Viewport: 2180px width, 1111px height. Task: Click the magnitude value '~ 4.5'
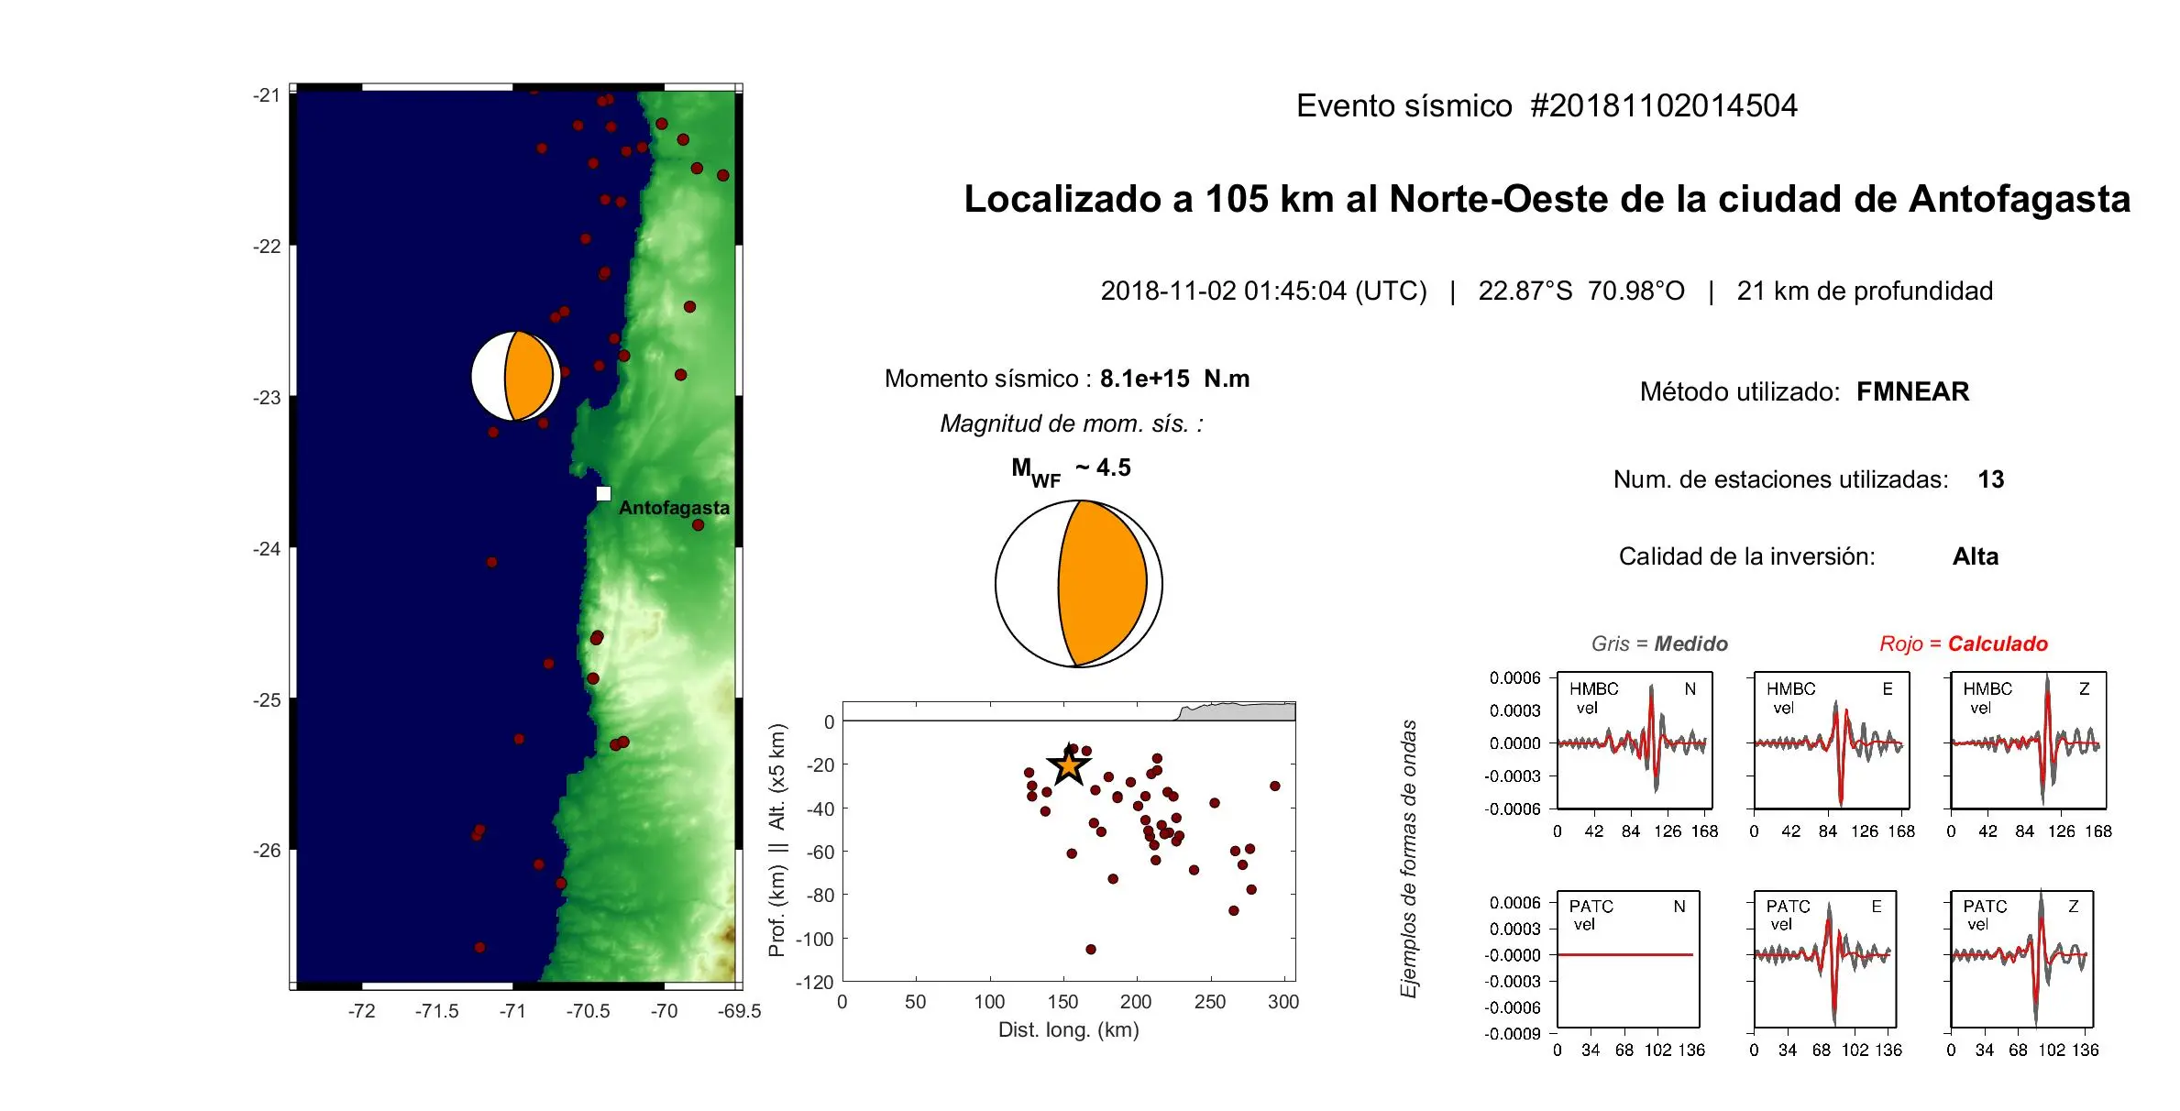[1103, 467]
